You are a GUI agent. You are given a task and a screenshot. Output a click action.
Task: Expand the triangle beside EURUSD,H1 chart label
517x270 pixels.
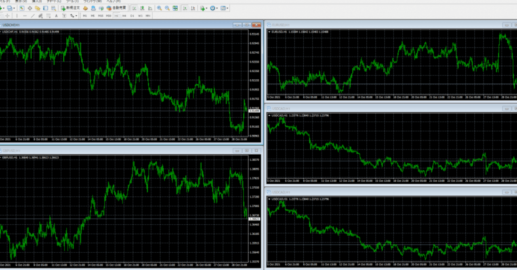click(269, 31)
